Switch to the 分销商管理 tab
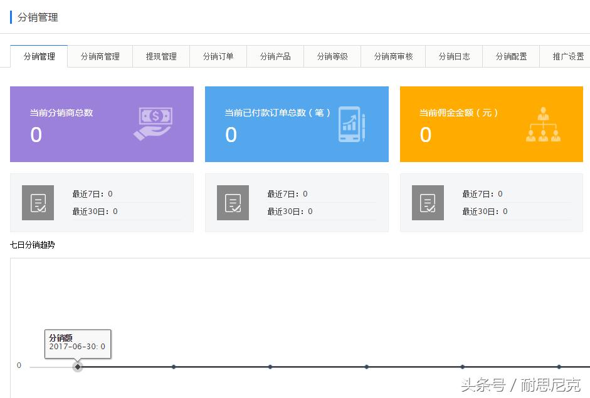The height and width of the screenshot is (398, 590). click(x=100, y=56)
